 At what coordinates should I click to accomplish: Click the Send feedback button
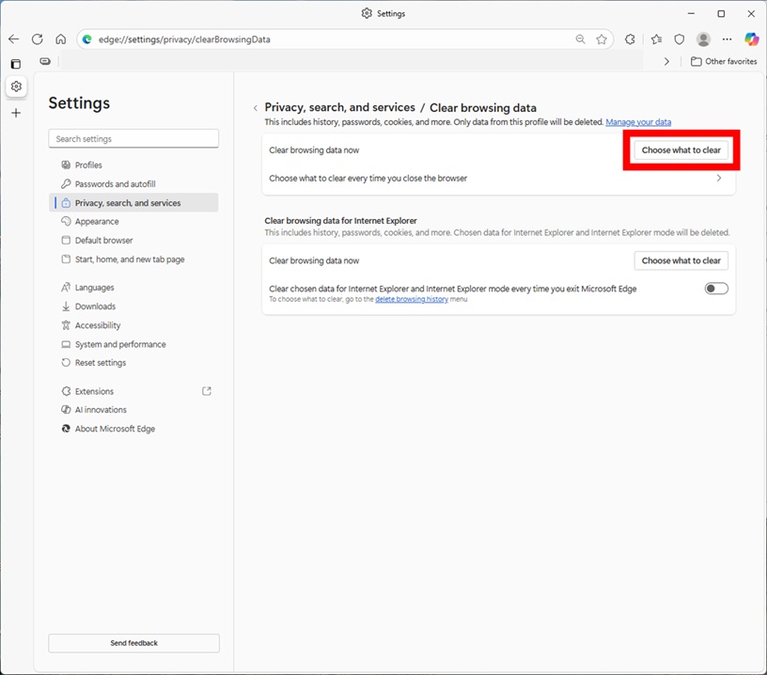(x=133, y=643)
